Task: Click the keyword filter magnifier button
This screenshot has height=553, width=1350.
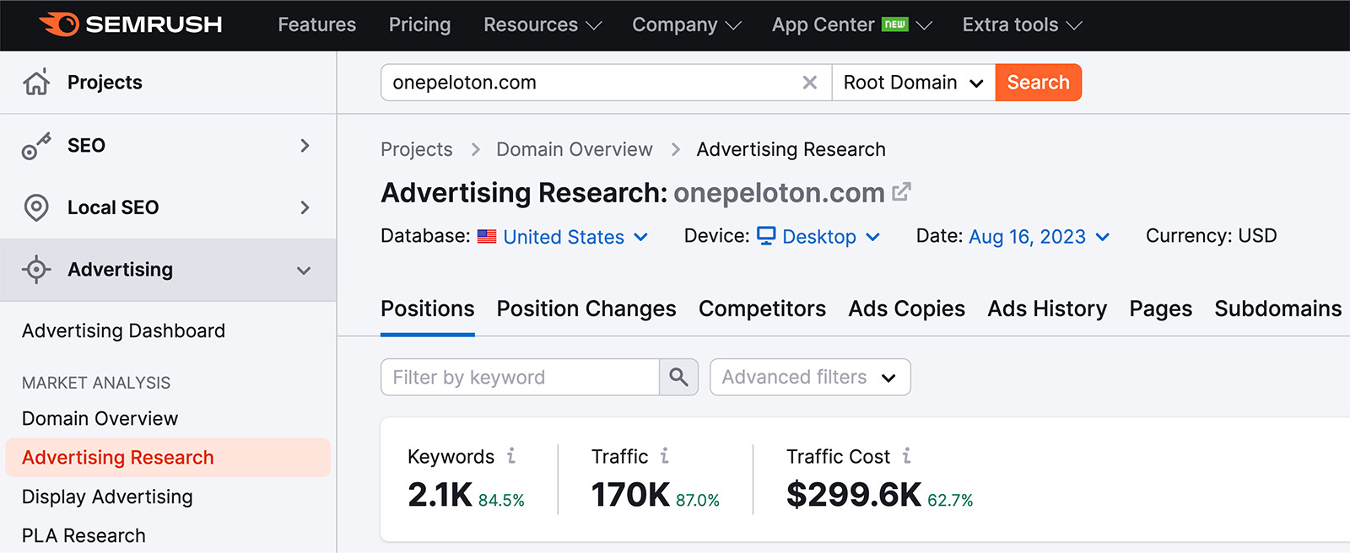Action: tap(678, 377)
